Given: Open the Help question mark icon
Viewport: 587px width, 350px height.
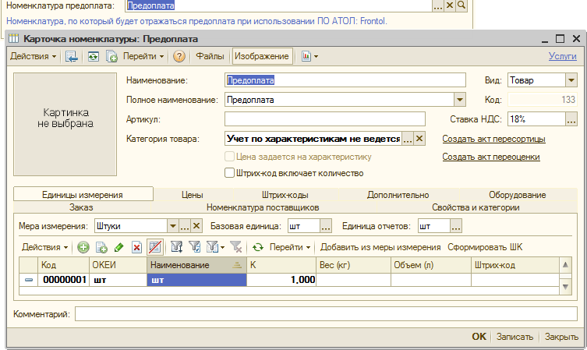Looking at the screenshot, I should [x=179, y=56].
